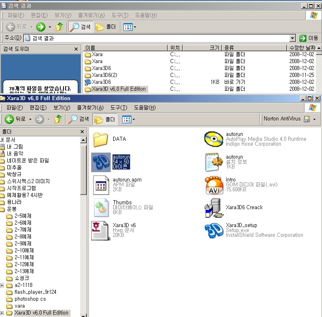Open Back history dropdown in Xara3D window
The height and width of the screenshot is (317, 322).
(30, 119)
